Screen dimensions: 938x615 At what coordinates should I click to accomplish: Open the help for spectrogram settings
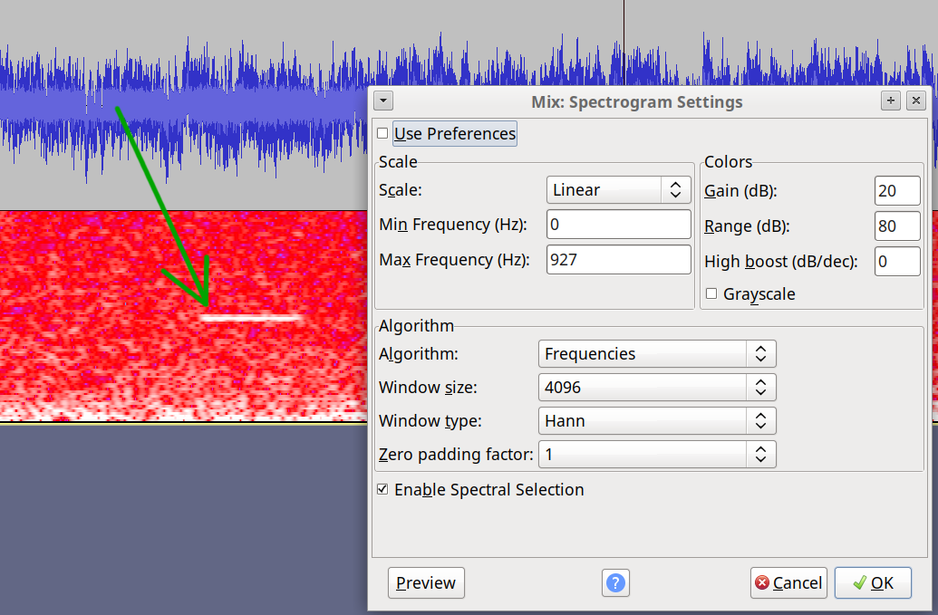615,582
